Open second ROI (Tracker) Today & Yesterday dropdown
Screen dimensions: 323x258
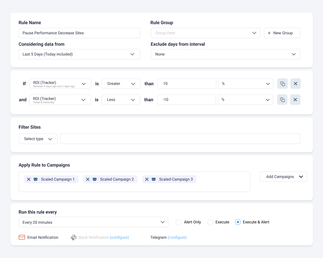pos(60,100)
